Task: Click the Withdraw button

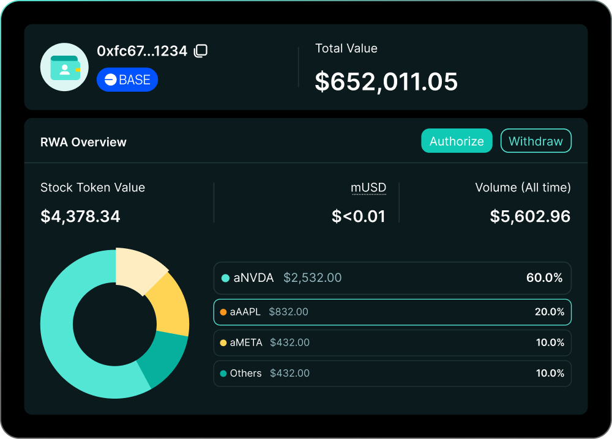Action: (536, 141)
